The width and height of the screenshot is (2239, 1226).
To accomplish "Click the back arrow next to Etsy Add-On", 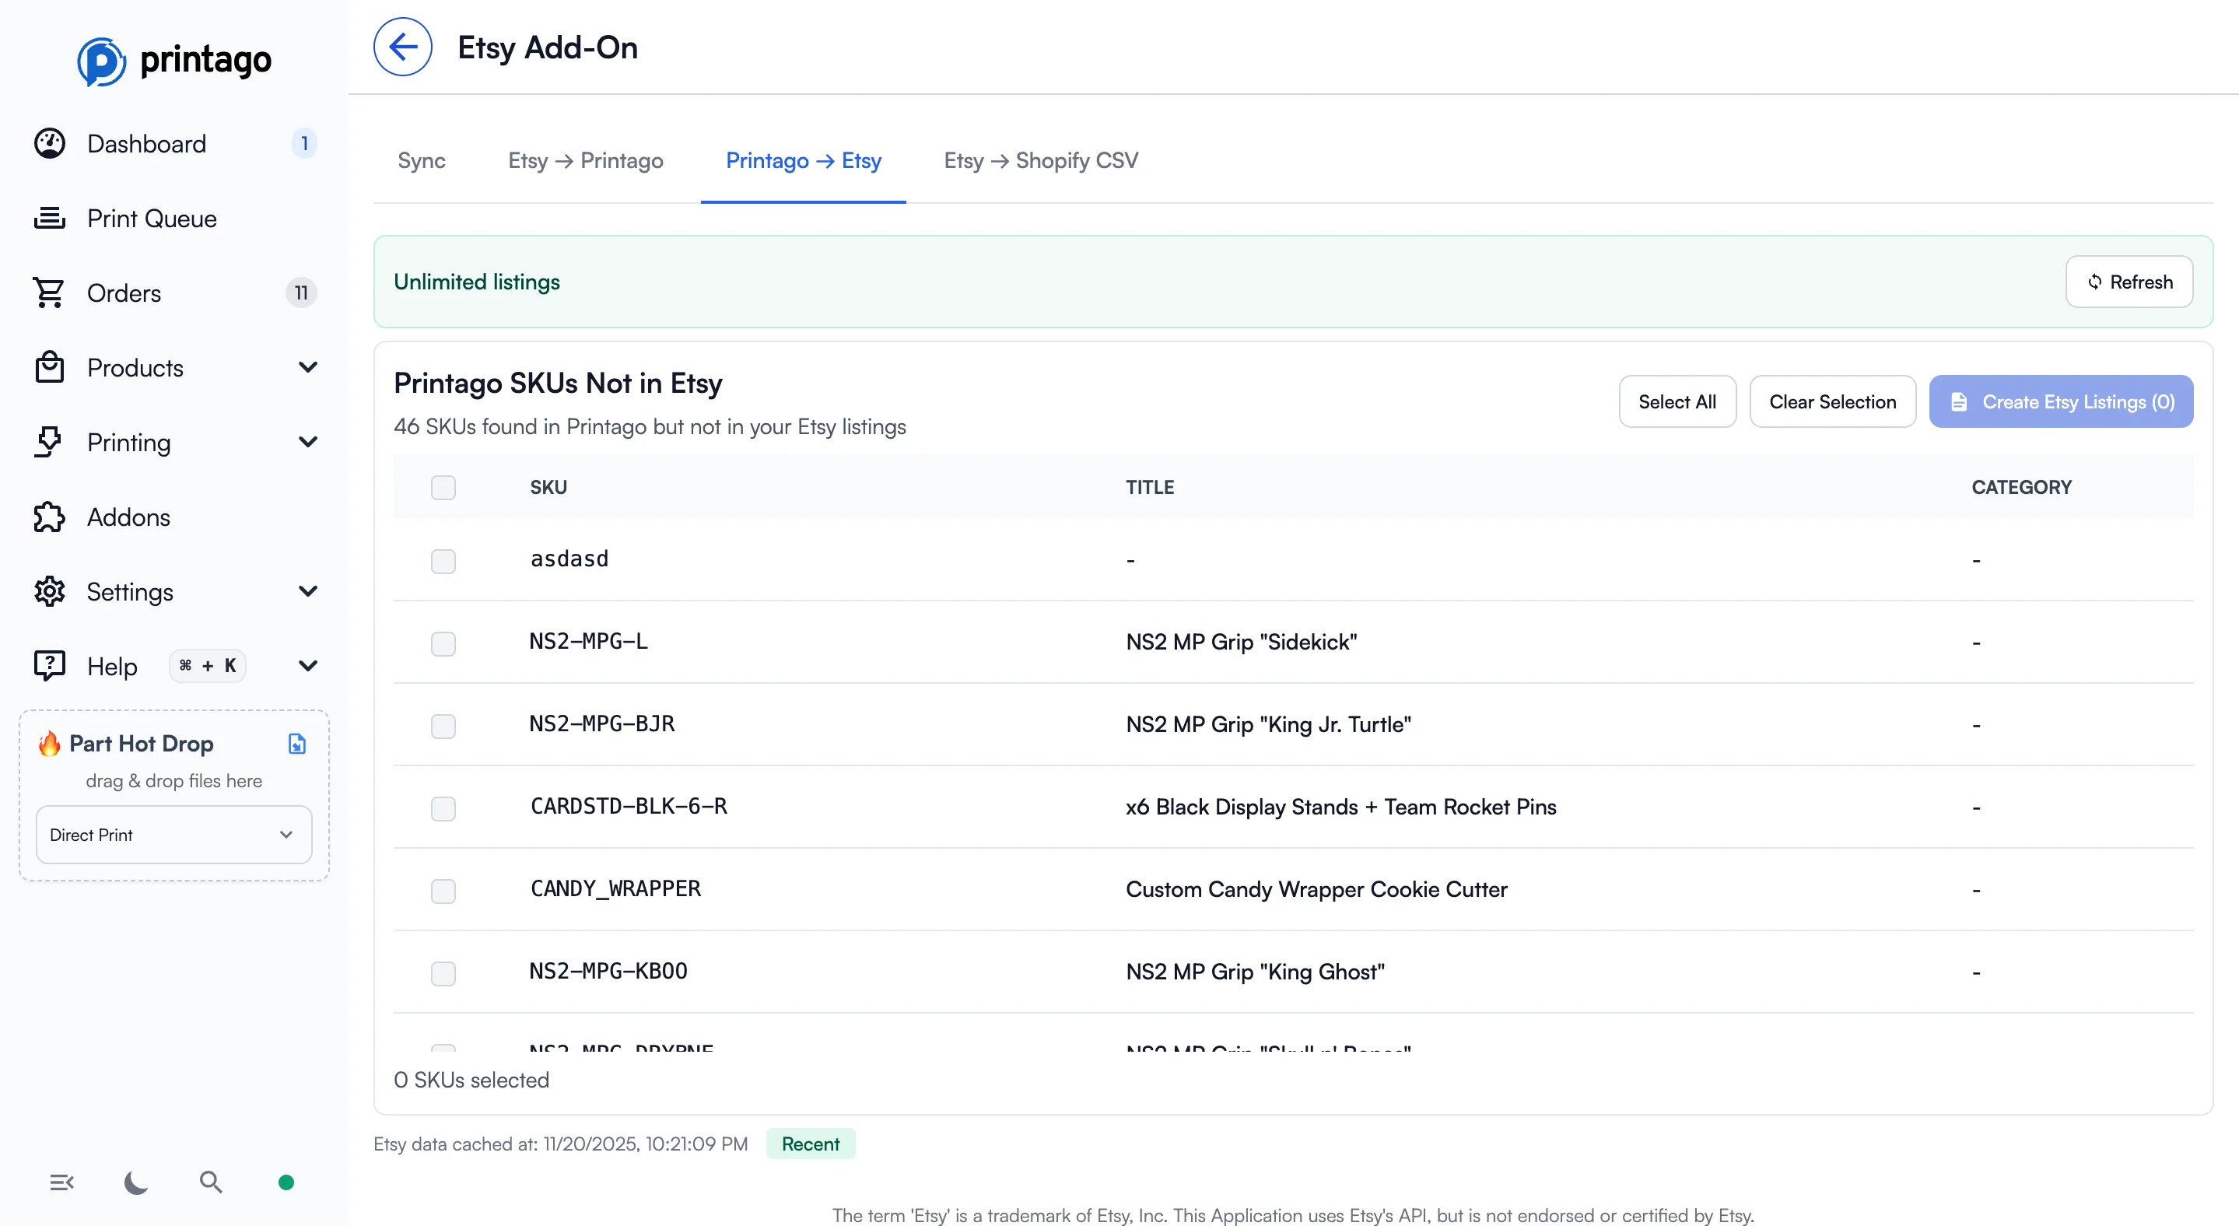I will pyautogui.click(x=402, y=46).
